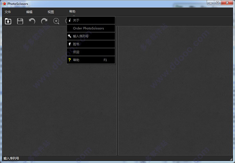The image size is (235, 163).
Task: Close the PhotoScissors window
Action: [x=227, y=3]
